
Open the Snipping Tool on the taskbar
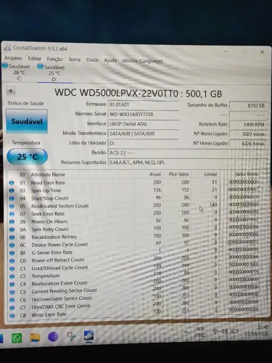click(x=71, y=336)
